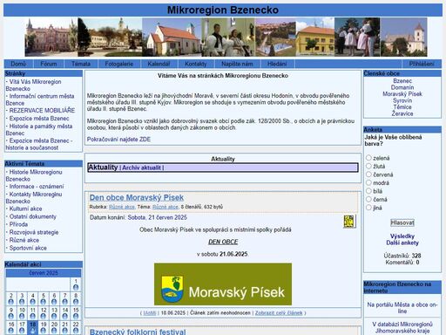Open Těmice member municipality link
Screen dimensions: 446x335
[402, 107]
